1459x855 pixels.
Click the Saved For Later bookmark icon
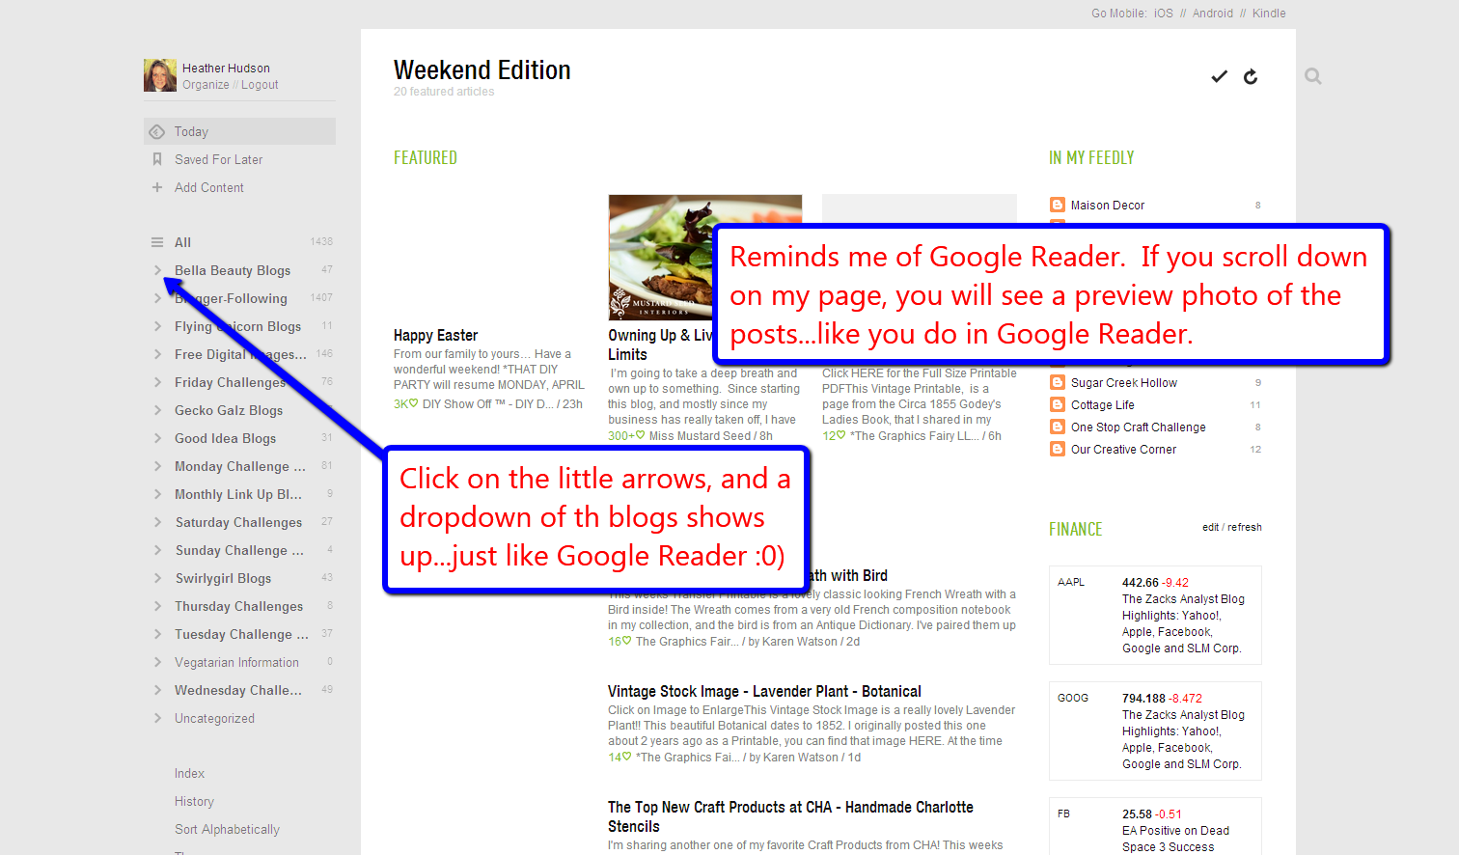(157, 159)
